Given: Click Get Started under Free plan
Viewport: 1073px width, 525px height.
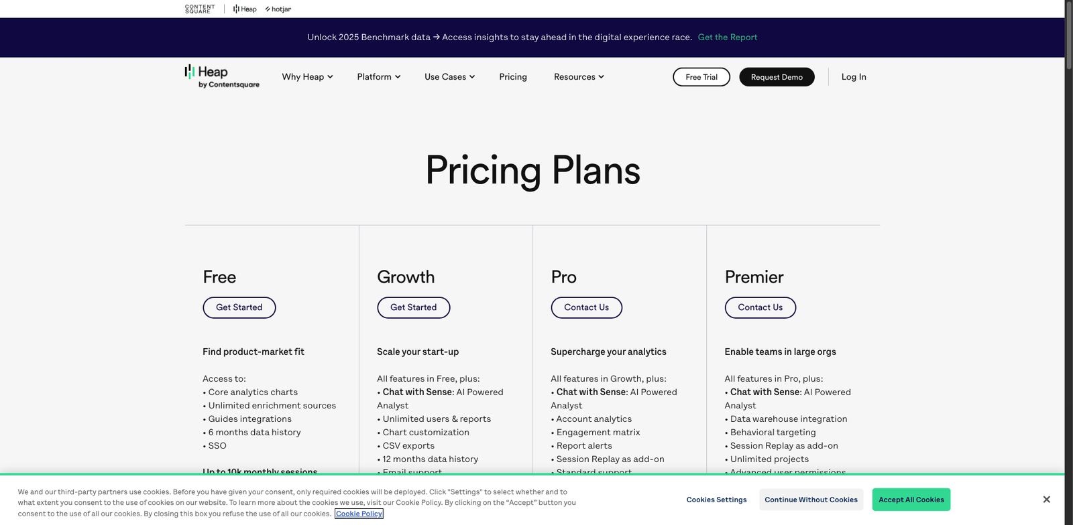Looking at the screenshot, I should point(239,307).
